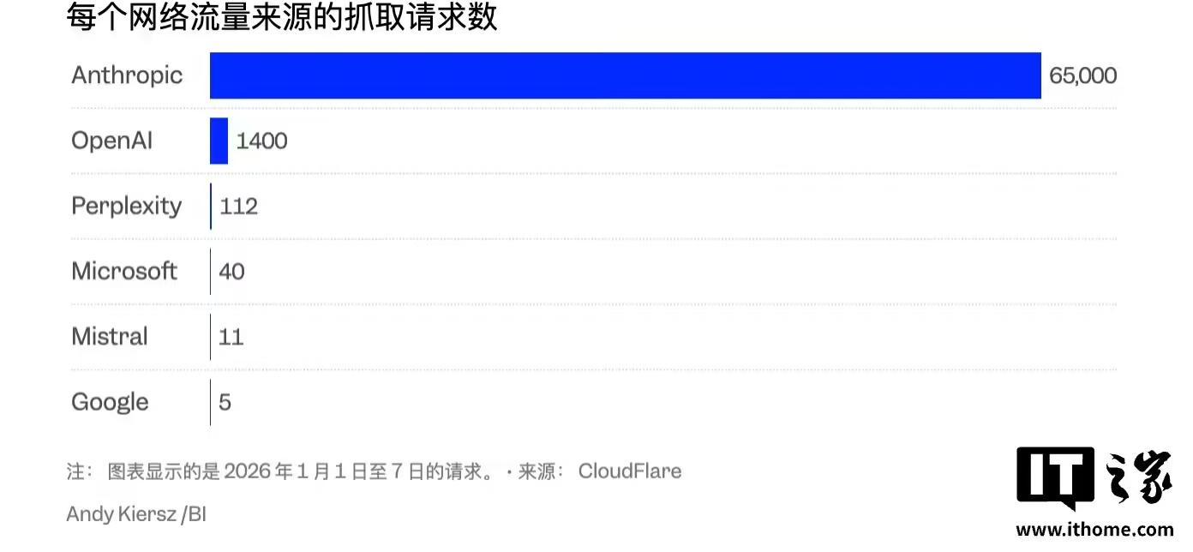
Task: Click the 5 value for Google
Action: click(225, 402)
